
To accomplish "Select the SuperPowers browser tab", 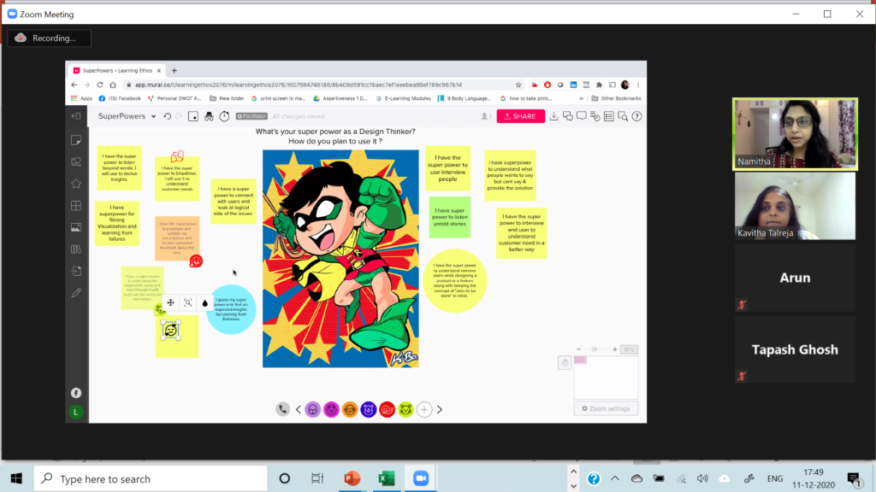I will point(116,71).
